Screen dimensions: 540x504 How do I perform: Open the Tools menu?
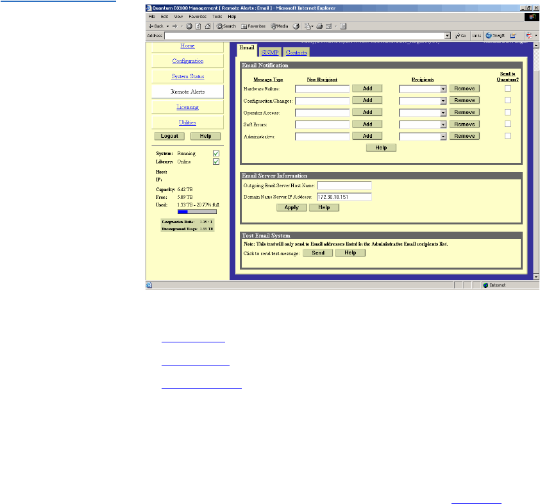click(217, 17)
